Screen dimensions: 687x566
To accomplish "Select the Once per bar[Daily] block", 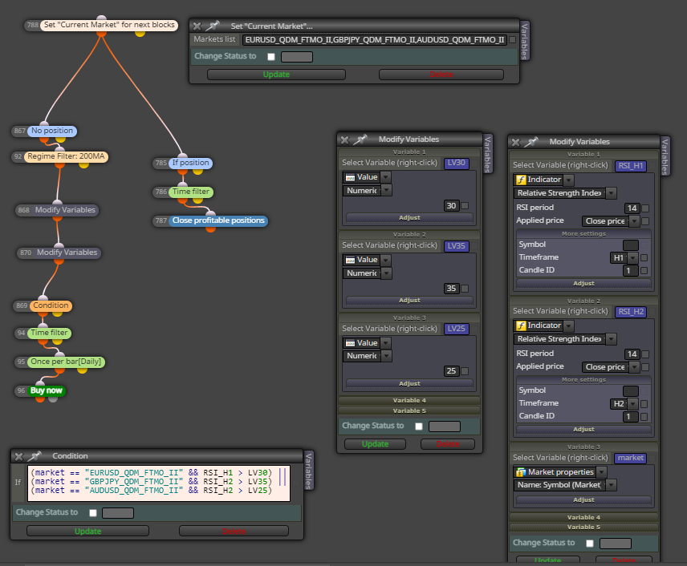I will pos(66,362).
